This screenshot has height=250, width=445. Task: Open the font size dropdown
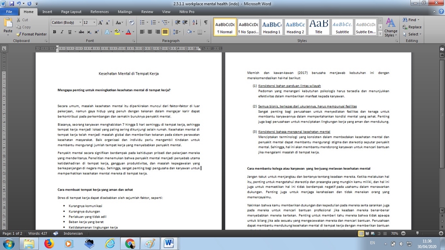coord(94,22)
